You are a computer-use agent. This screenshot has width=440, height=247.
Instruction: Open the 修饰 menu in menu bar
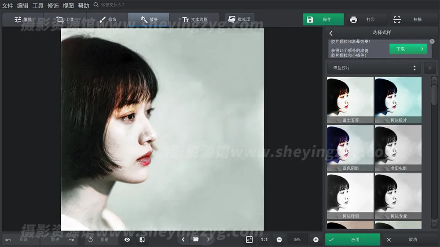53,6
